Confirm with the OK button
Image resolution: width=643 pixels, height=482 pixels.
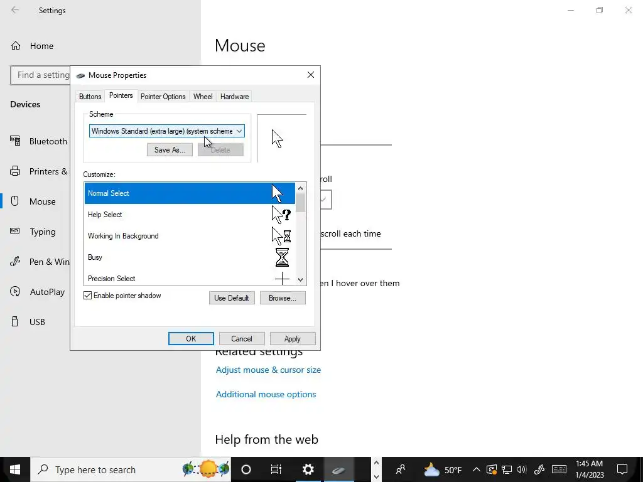(191, 338)
